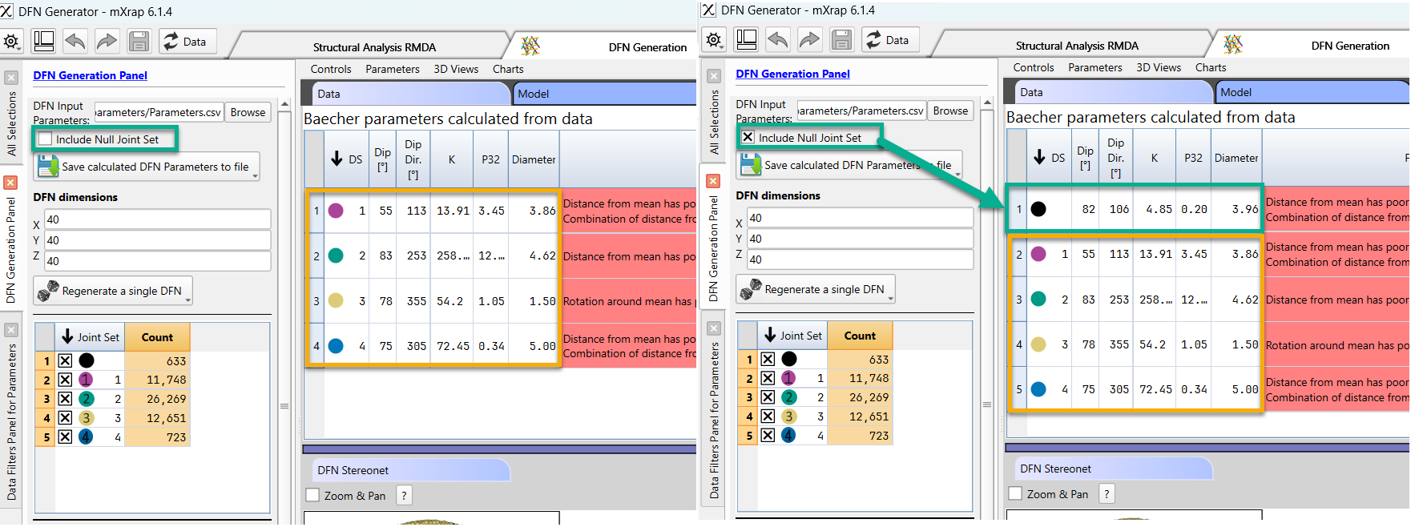Enable Zoom & Pan in right window stereonet

1016,494
